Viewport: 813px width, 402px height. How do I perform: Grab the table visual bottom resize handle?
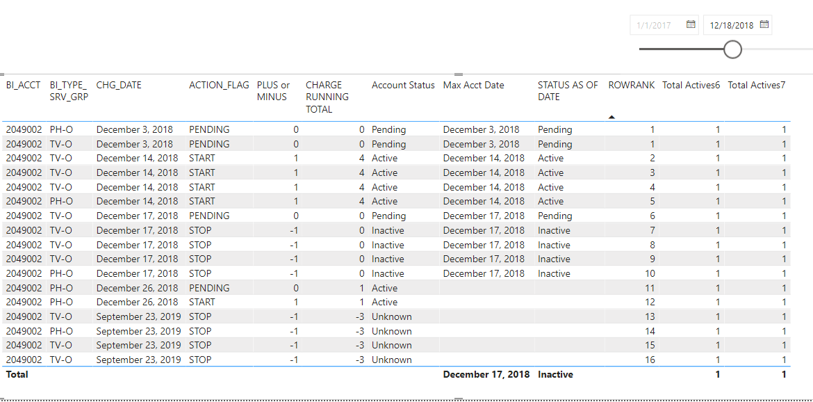coord(459,399)
